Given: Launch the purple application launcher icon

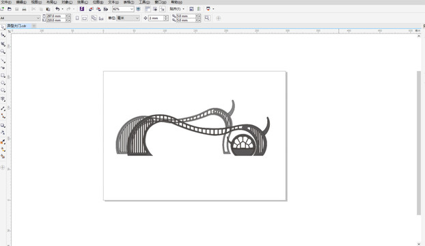Looking at the screenshot, I should [x=82, y=9].
